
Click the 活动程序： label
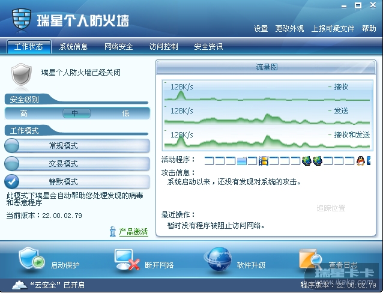[178, 160]
